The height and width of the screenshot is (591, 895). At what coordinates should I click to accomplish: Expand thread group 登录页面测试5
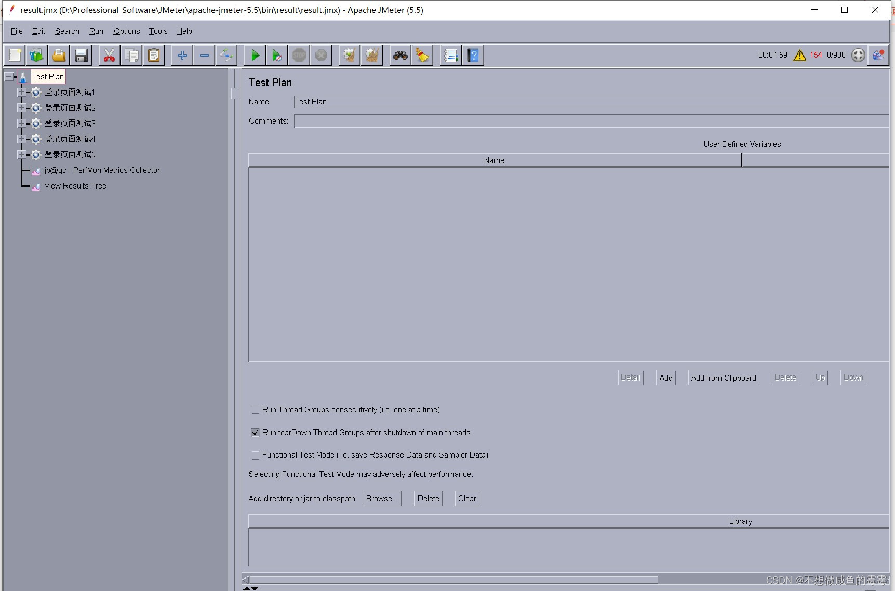[21, 154]
